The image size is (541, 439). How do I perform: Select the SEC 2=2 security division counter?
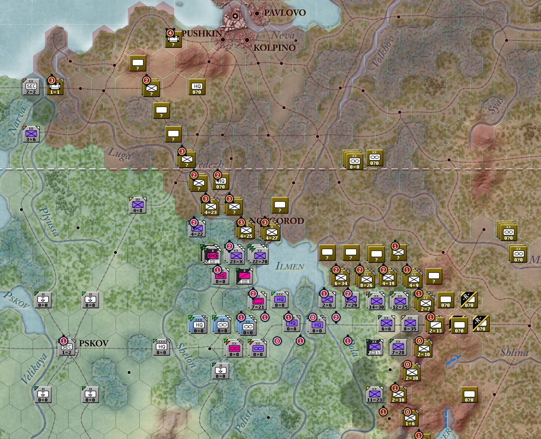point(31,87)
